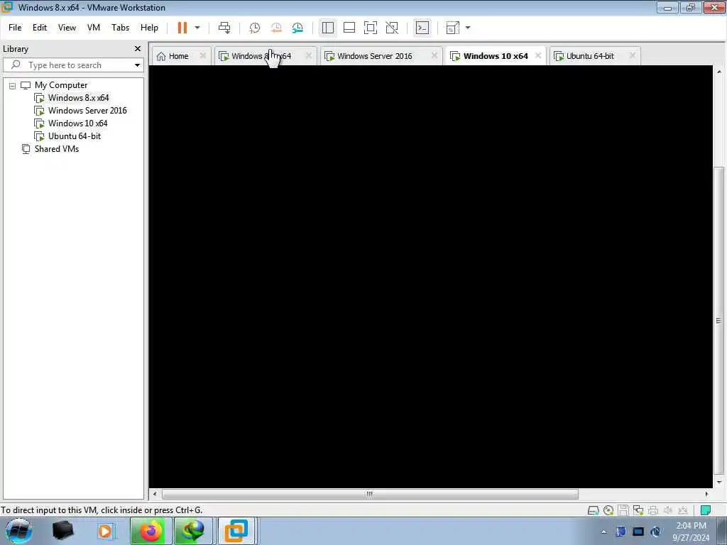This screenshot has width=727, height=545.
Task: Close the Home tab
Action: click(x=202, y=55)
